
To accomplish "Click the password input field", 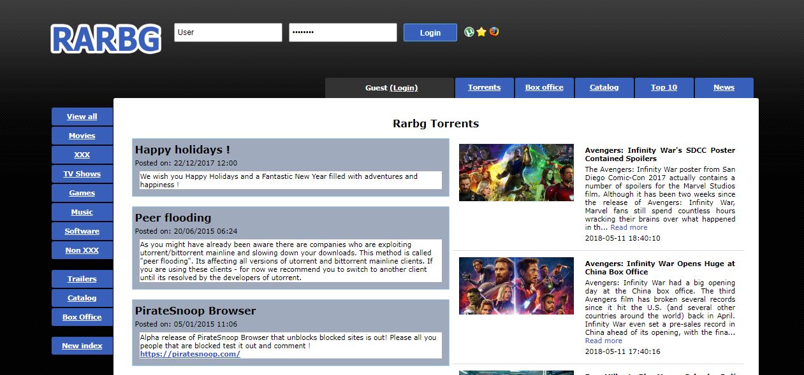I will pyautogui.click(x=342, y=32).
